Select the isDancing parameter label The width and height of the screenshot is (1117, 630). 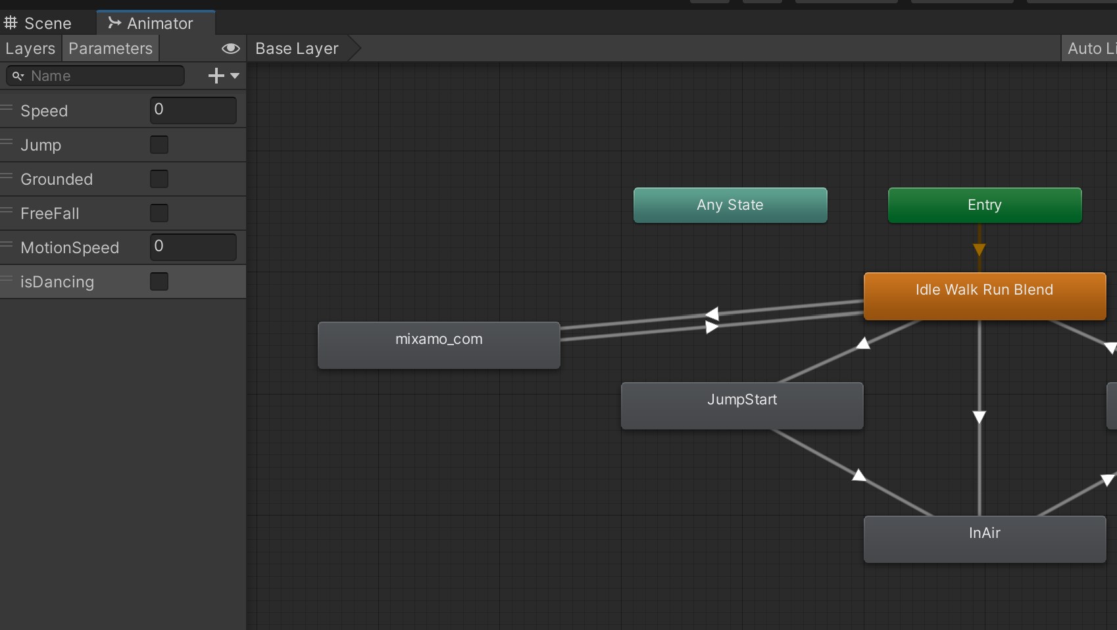[x=57, y=282]
